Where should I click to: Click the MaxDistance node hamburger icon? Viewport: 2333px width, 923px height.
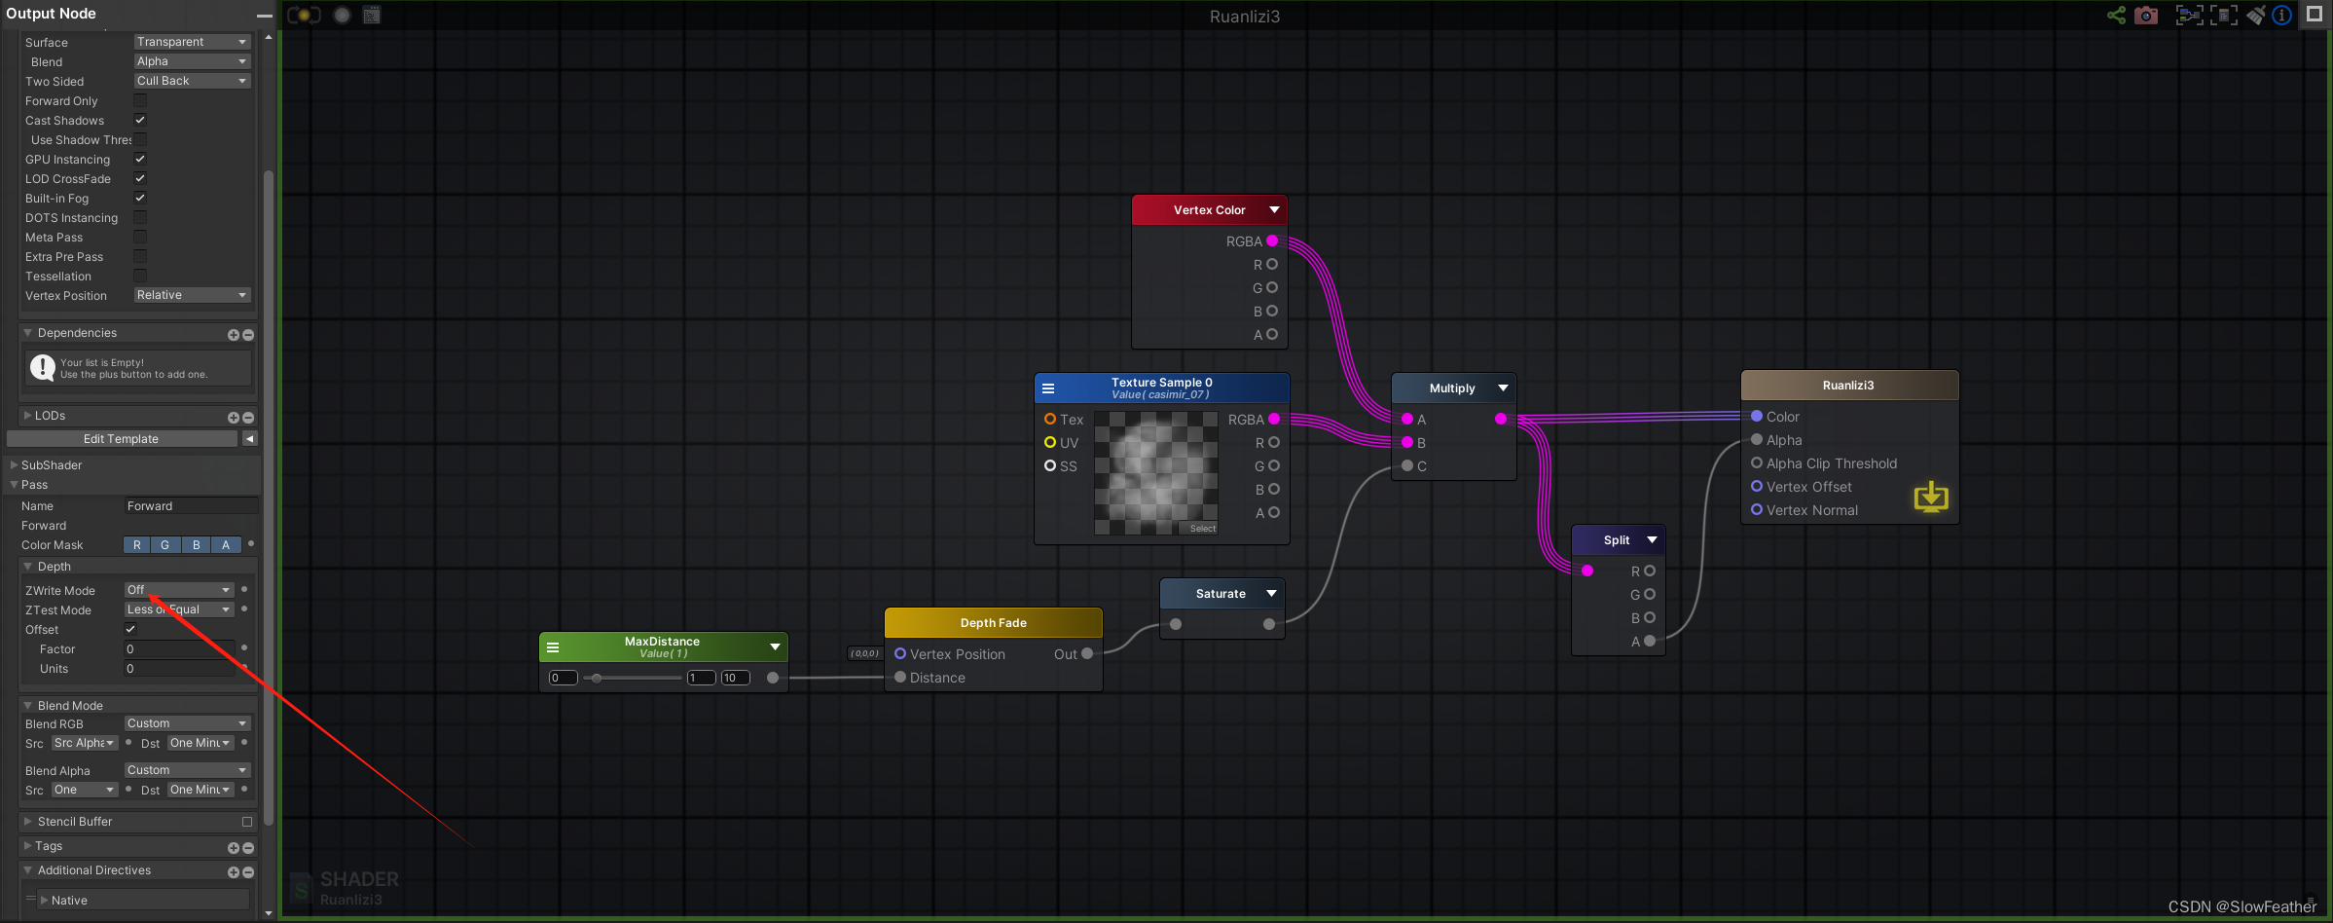tap(553, 646)
